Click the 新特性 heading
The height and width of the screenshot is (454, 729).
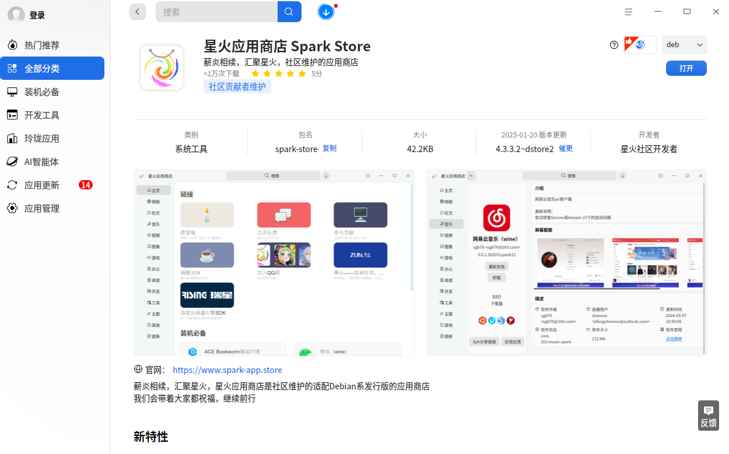151,437
